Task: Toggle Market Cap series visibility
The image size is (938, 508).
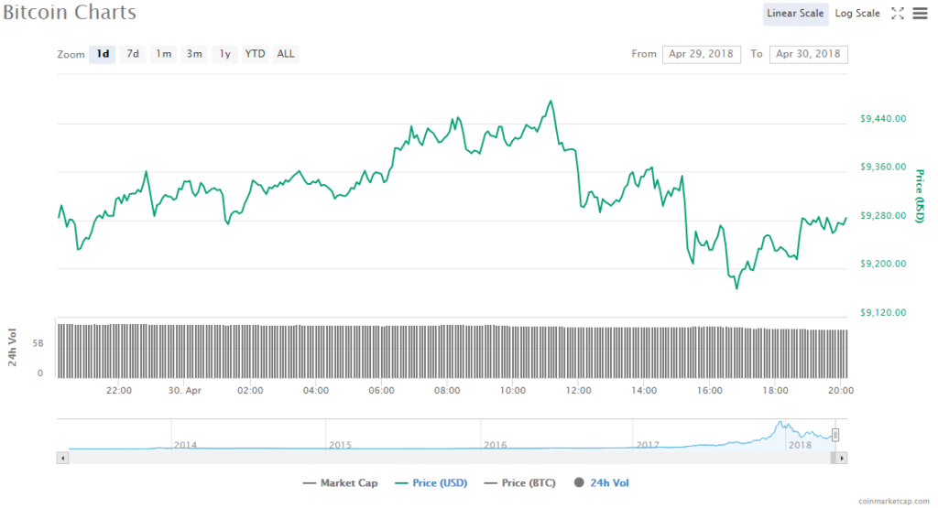Action: (x=339, y=482)
